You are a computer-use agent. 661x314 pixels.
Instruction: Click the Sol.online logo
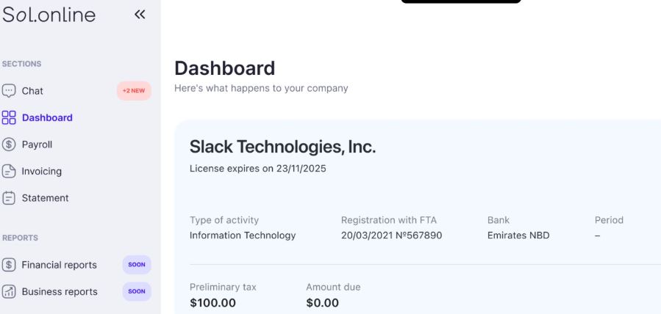pos(49,15)
